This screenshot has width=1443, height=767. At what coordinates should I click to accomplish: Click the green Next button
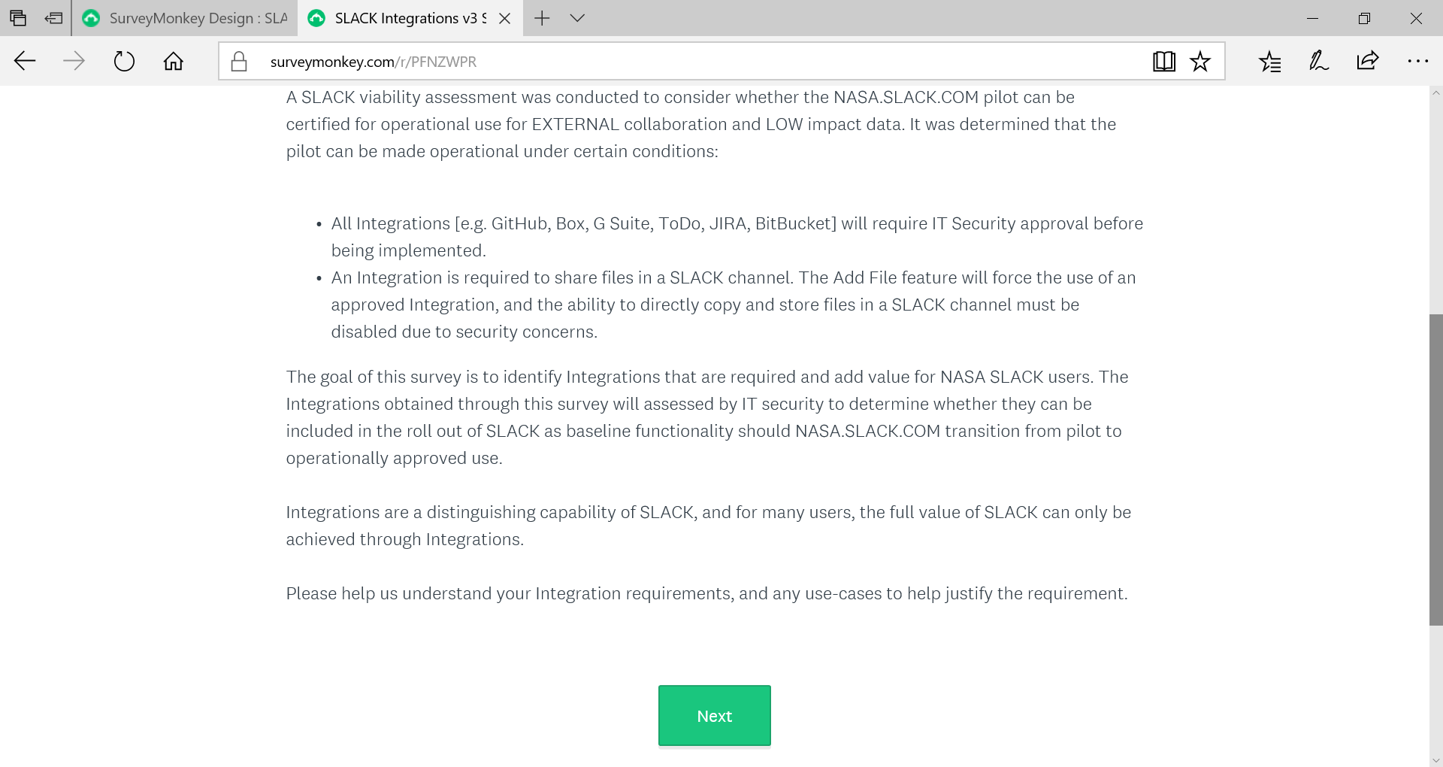click(x=714, y=716)
